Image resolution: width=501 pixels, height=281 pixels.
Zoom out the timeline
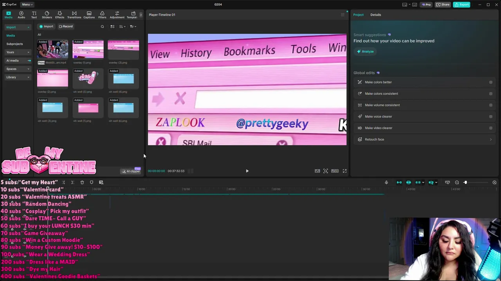[457, 182]
